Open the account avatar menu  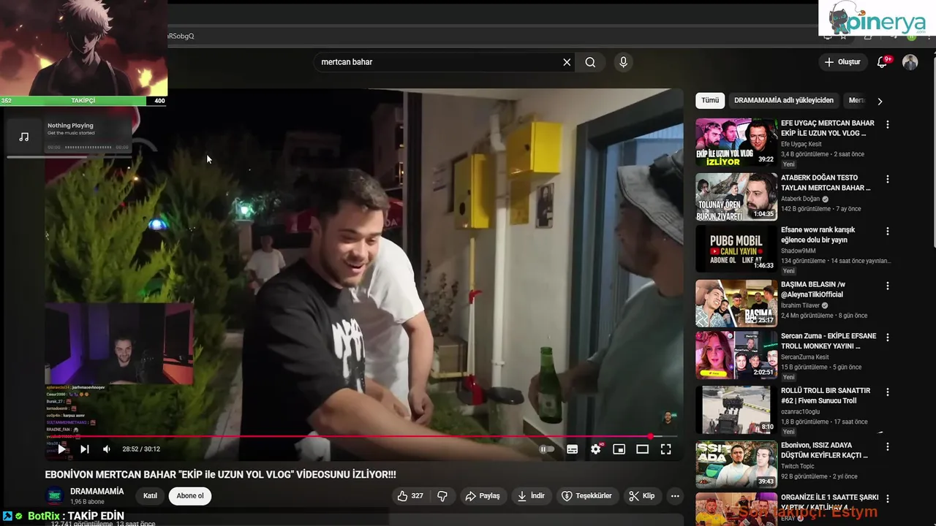coord(910,62)
